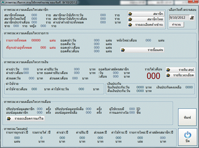Open รายละเอียดค้างชำระ outstanding details
The height and width of the screenshot is (148, 199).
(x=146, y=25)
